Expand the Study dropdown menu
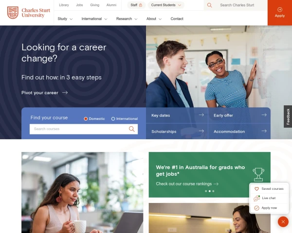The image size is (292, 233). (x=65, y=19)
